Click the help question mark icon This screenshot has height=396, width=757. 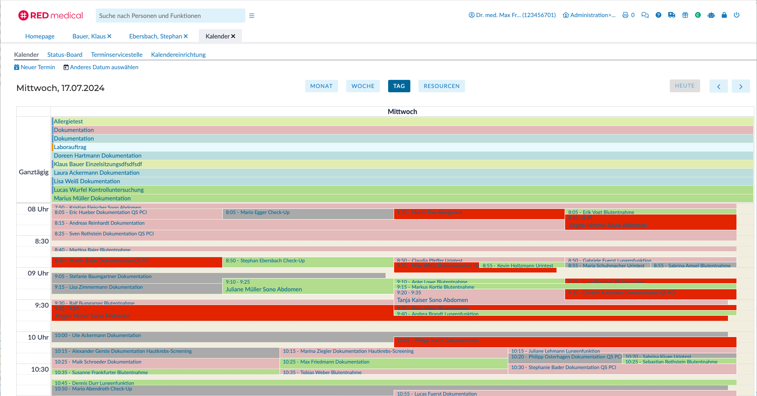tap(658, 15)
